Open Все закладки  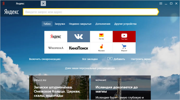pos(90,59)
